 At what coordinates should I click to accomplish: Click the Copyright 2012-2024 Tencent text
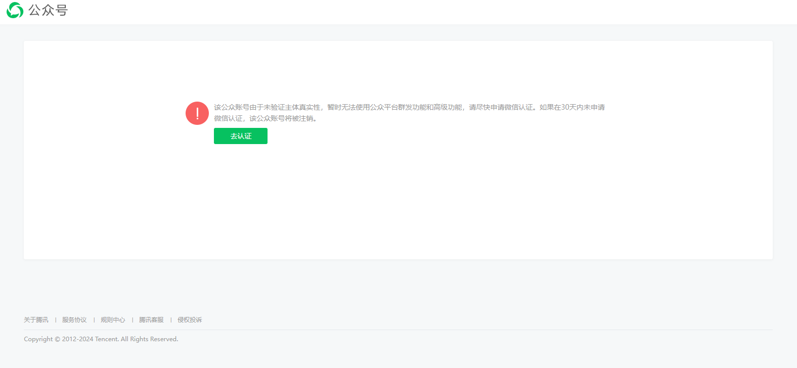101,339
